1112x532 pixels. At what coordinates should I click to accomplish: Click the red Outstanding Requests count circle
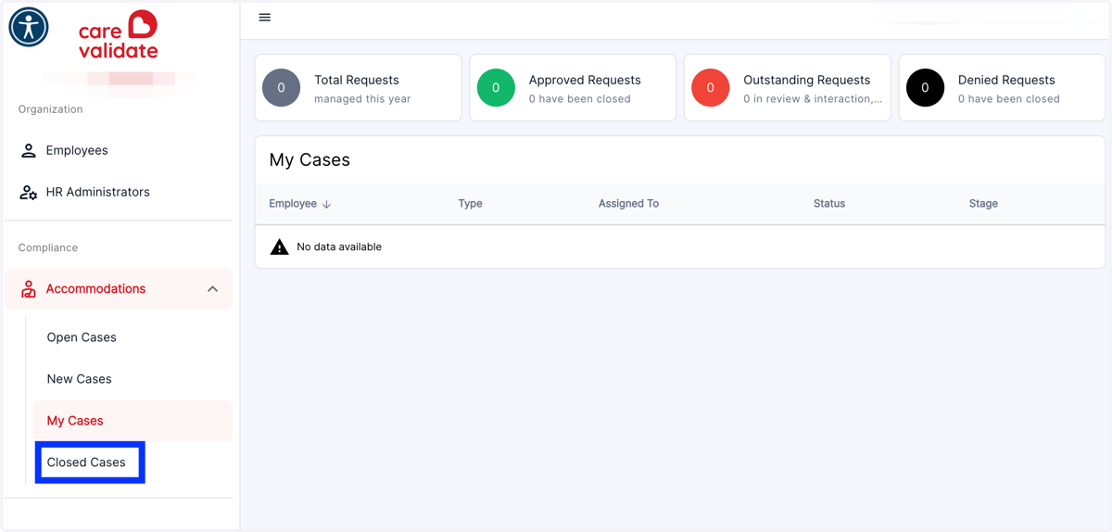click(711, 88)
